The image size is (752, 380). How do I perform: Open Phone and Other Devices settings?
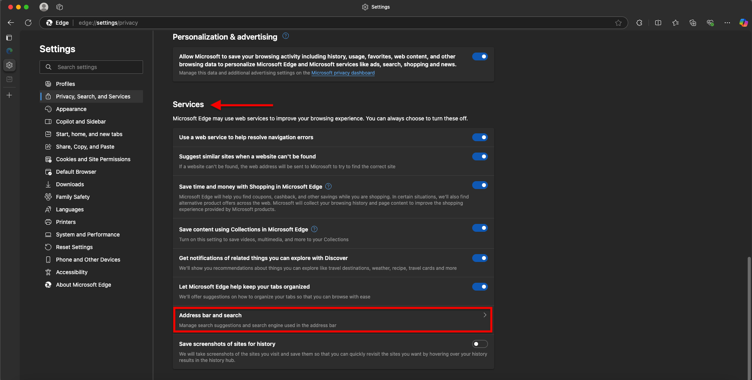(91, 260)
